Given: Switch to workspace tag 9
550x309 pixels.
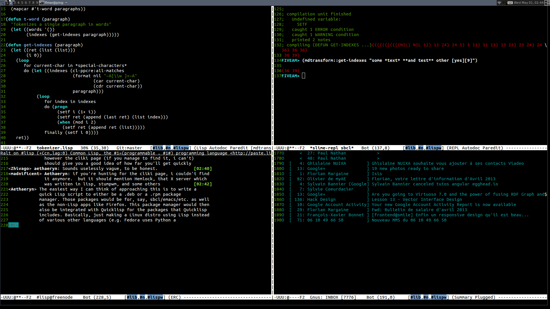Looking at the screenshot, I should [37, 3].
